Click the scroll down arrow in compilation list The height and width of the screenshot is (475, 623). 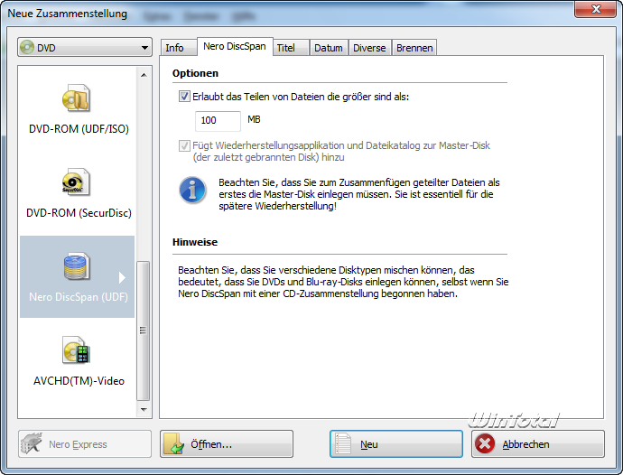pyautogui.click(x=144, y=409)
